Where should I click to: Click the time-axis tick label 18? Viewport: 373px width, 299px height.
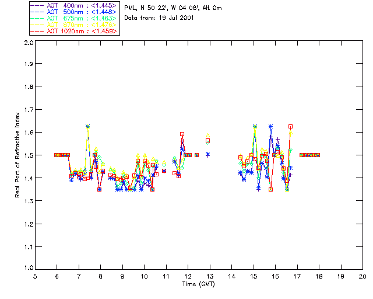tap(319, 276)
